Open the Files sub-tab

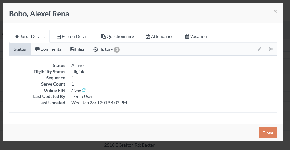point(77,49)
